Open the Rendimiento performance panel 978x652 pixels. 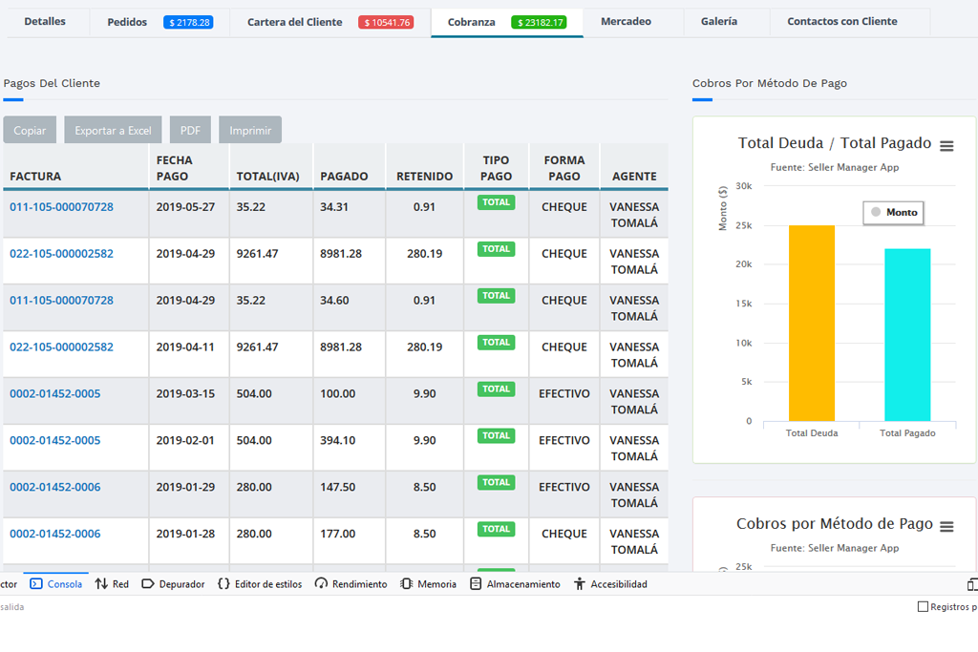[351, 584]
